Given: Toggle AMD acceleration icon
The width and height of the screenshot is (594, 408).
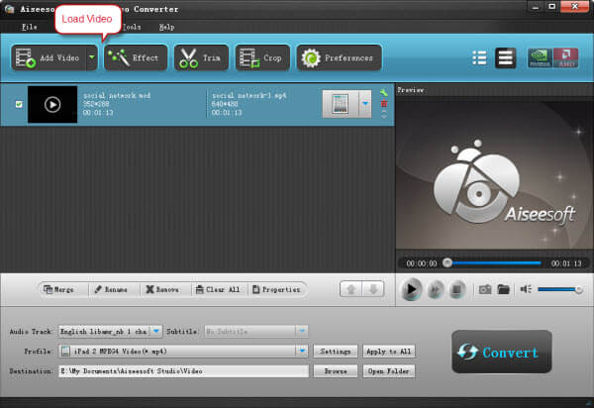Looking at the screenshot, I should pyautogui.click(x=566, y=58).
